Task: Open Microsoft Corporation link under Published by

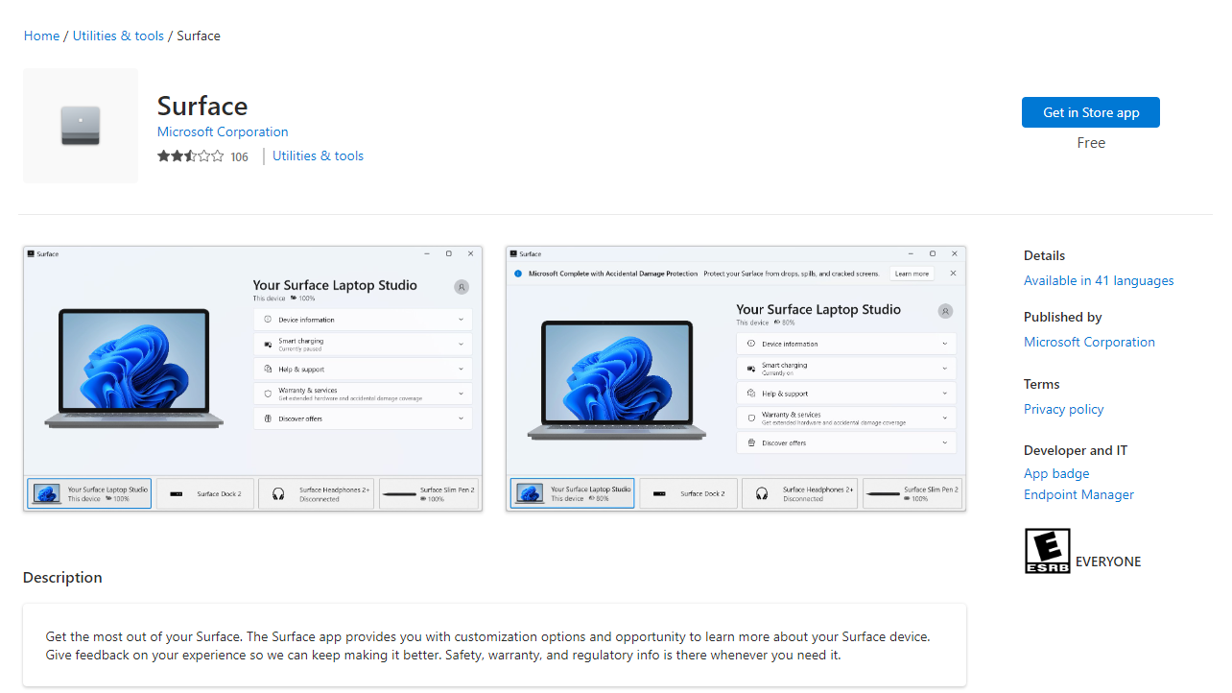Action: (1089, 342)
